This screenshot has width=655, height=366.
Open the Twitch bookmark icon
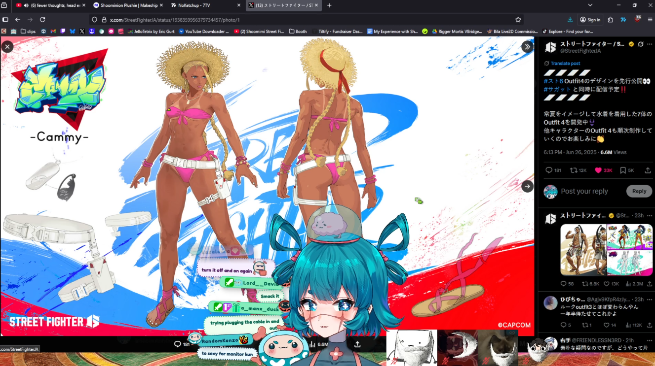pyautogui.click(x=63, y=32)
